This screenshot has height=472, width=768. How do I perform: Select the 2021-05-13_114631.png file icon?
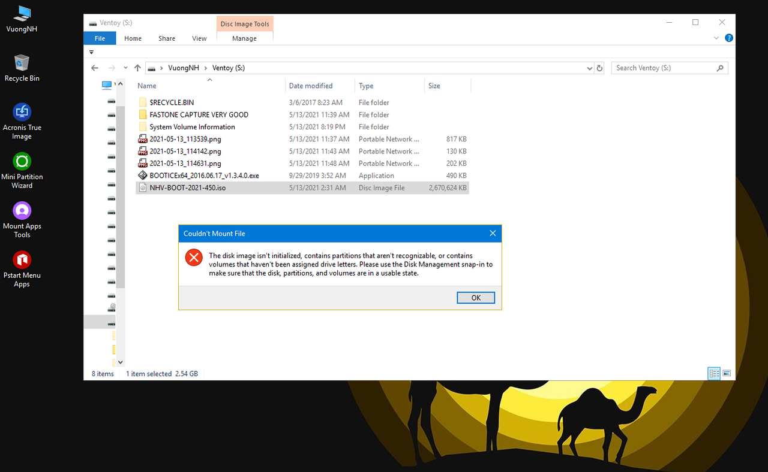click(x=143, y=163)
